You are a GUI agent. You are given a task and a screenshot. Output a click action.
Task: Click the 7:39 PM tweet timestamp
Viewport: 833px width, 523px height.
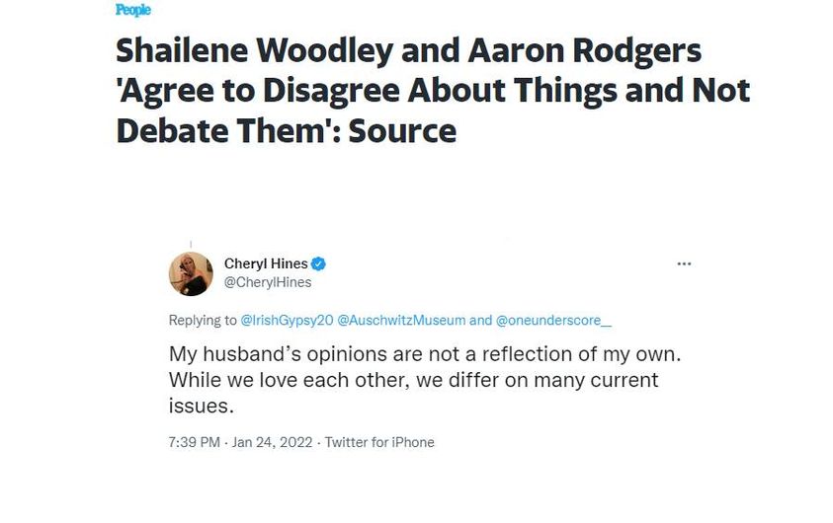point(194,442)
